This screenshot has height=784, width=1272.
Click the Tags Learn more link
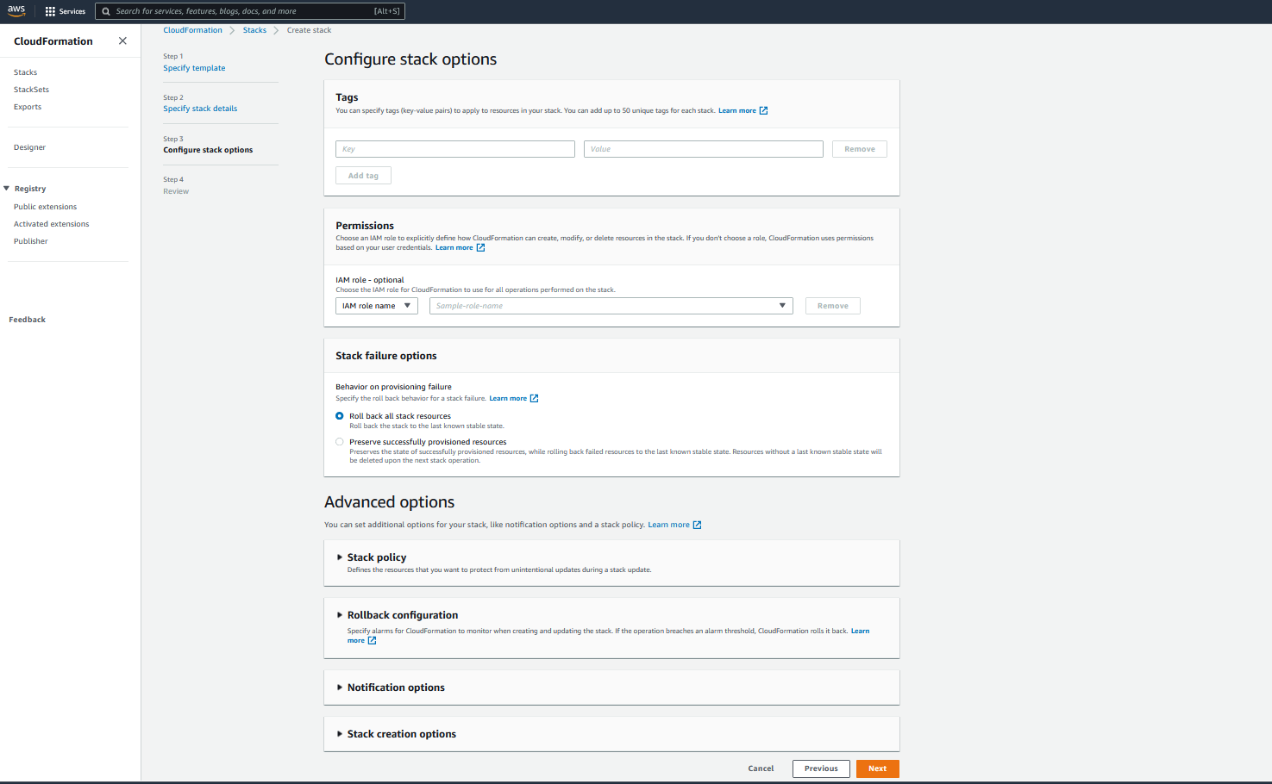click(x=737, y=110)
